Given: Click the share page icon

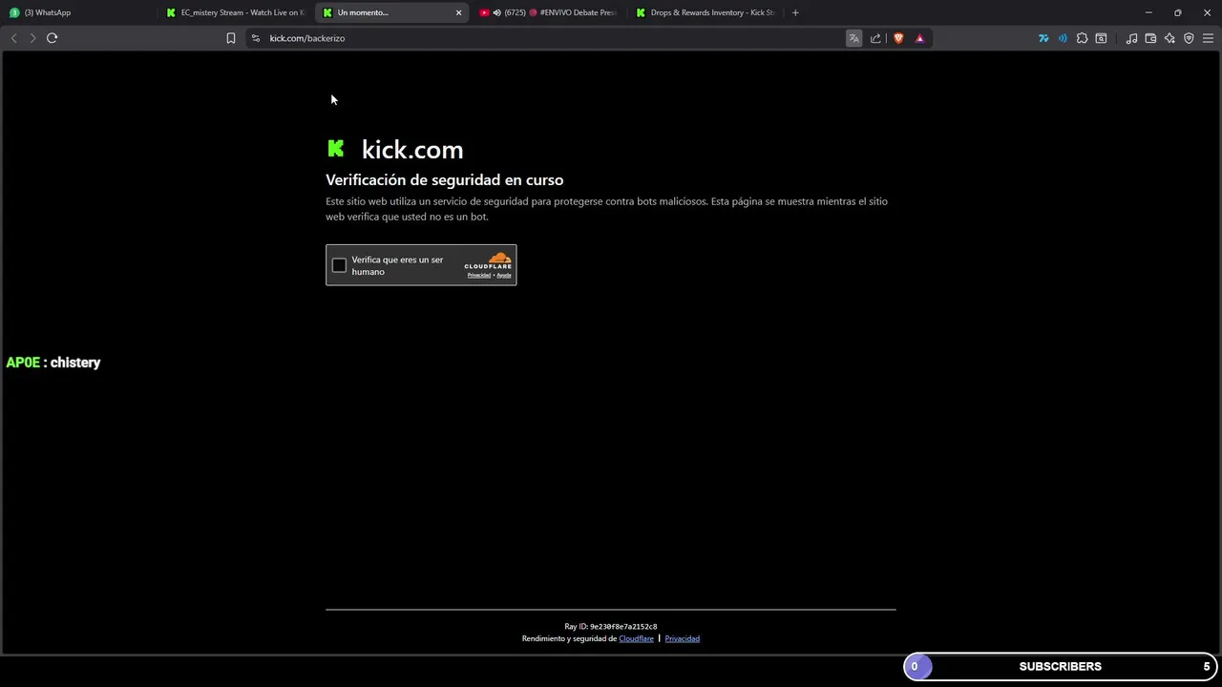Looking at the screenshot, I should pyautogui.click(x=875, y=38).
